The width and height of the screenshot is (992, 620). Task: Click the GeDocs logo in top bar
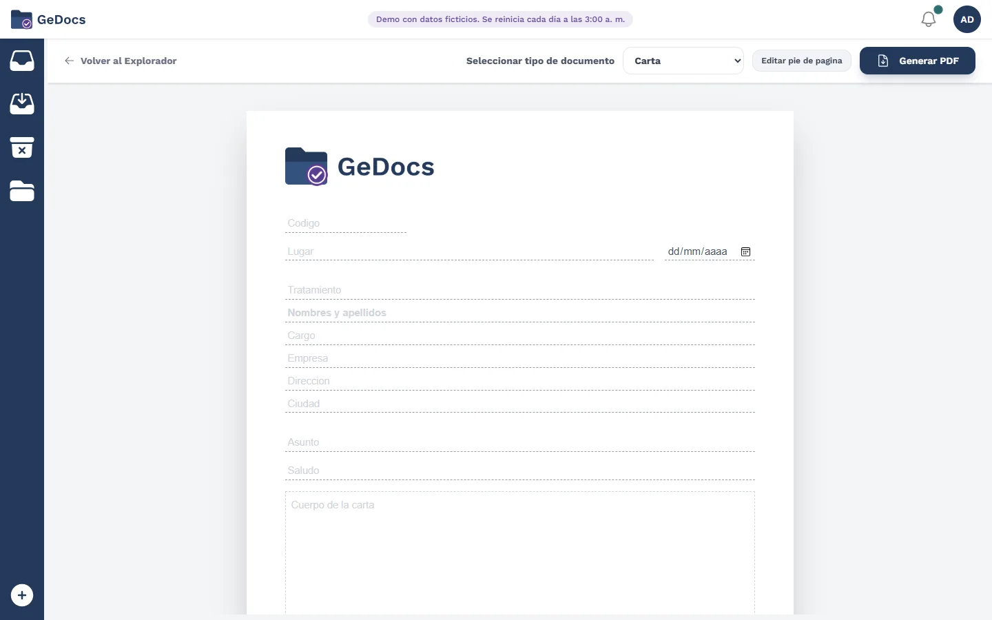click(x=48, y=19)
